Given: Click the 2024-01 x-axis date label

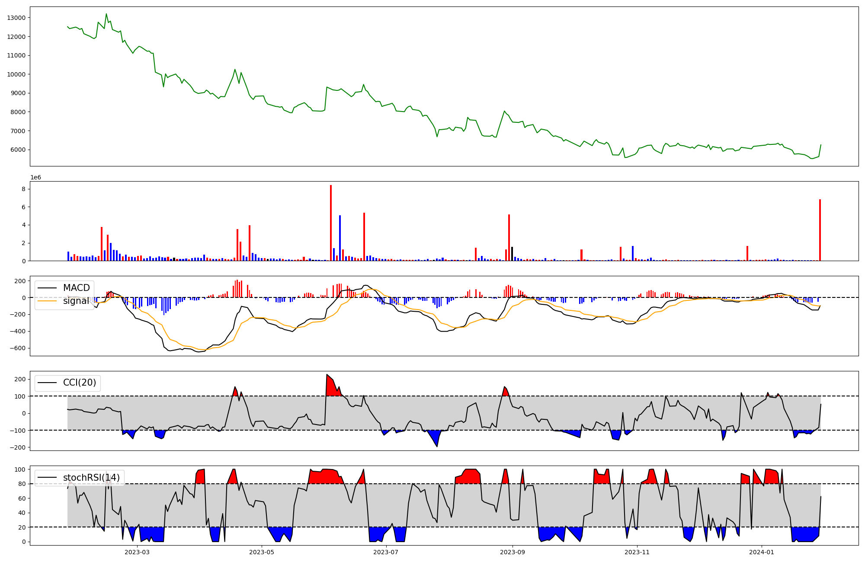Looking at the screenshot, I should (x=761, y=552).
